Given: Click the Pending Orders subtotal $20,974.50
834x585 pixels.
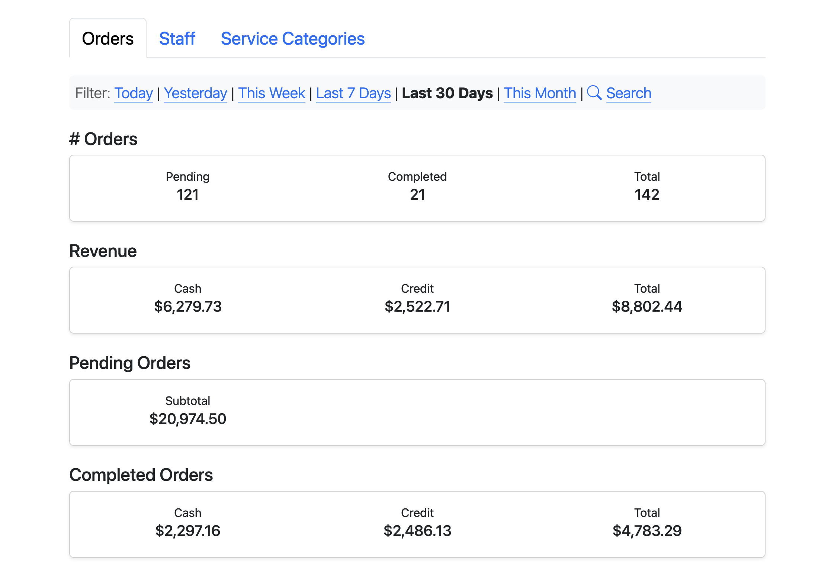Looking at the screenshot, I should point(187,419).
